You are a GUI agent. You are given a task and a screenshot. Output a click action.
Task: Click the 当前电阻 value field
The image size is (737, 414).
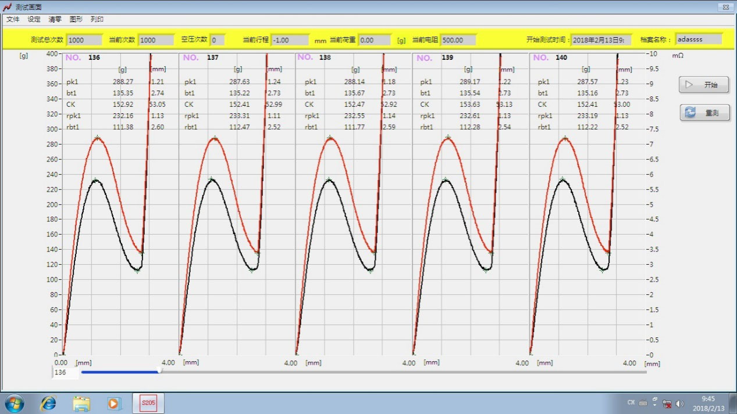tap(458, 40)
